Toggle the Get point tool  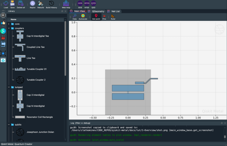[x=96, y=17]
